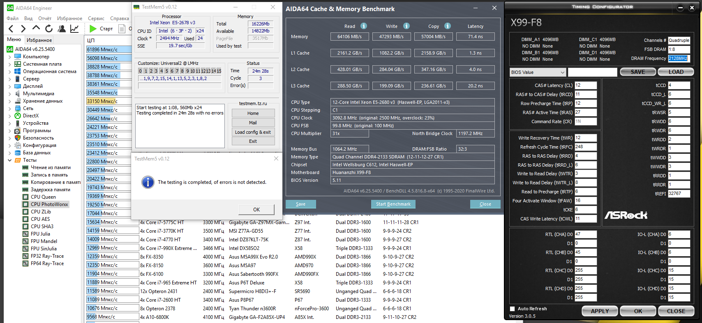
Task: Click the Read info icon in benchmark
Action: [364, 26]
